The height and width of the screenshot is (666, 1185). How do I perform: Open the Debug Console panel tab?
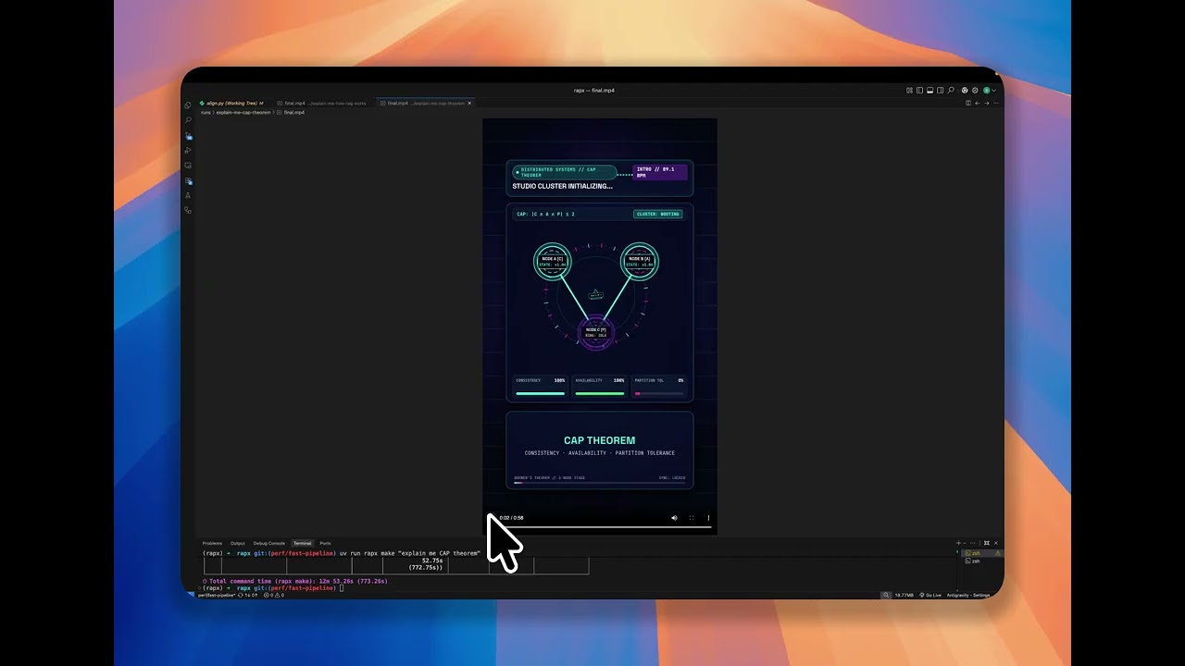coord(269,543)
